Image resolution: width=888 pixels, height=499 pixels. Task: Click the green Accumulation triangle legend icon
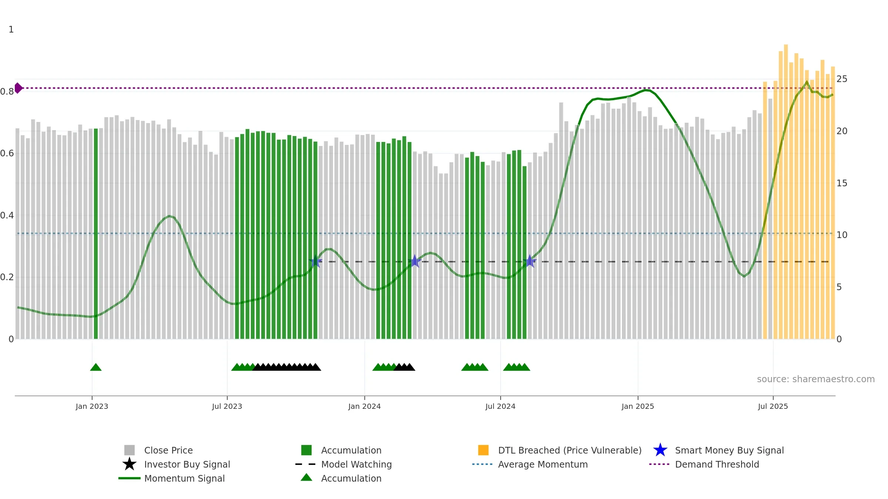click(306, 478)
